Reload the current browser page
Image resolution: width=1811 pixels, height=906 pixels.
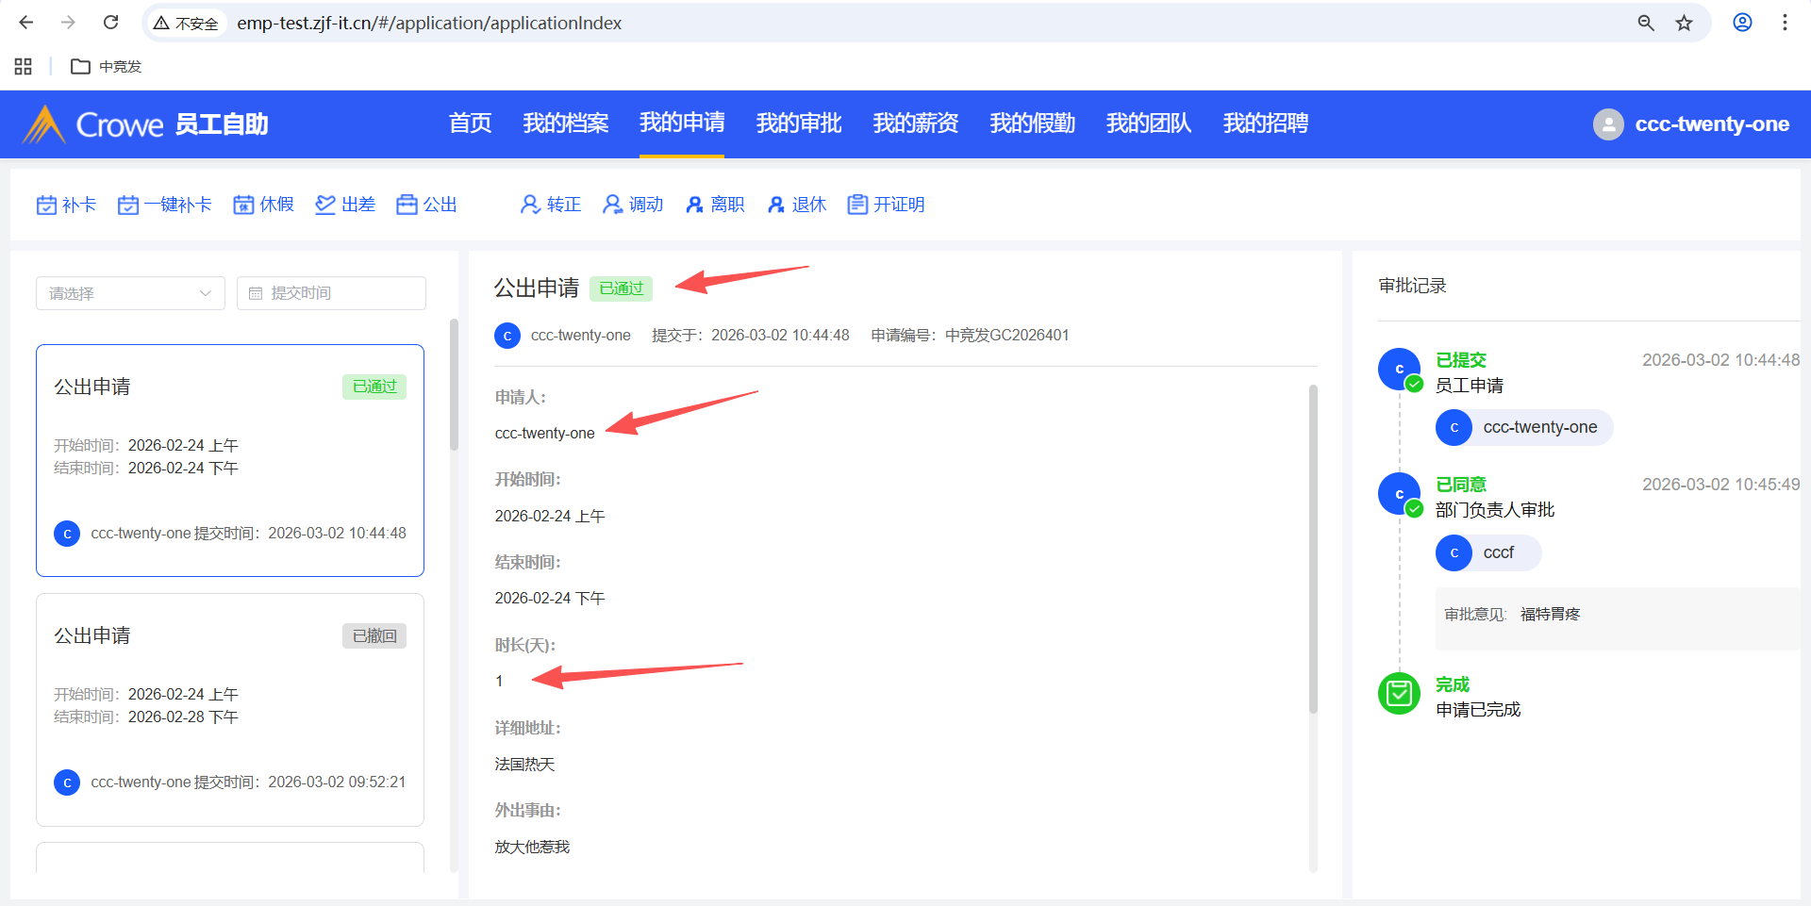click(x=110, y=23)
